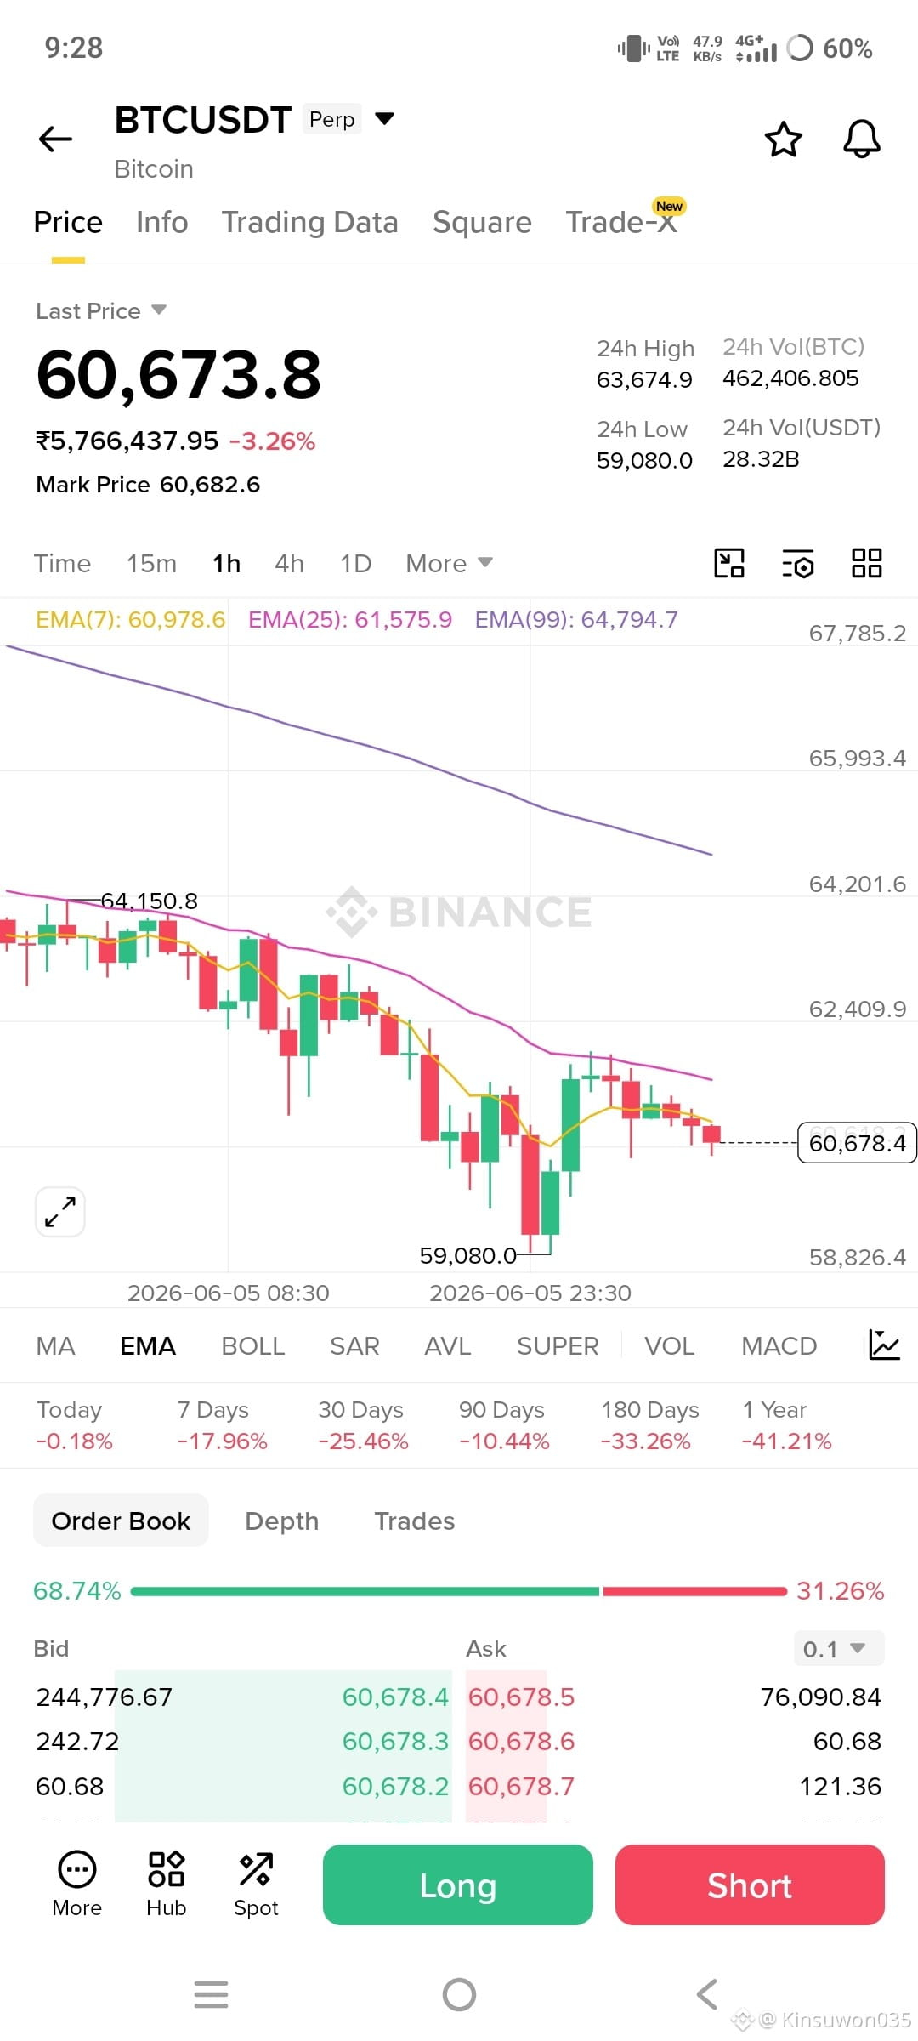Screen dimensions: 918x2041
Task: Open the Trade-X tab
Action: [x=620, y=222]
